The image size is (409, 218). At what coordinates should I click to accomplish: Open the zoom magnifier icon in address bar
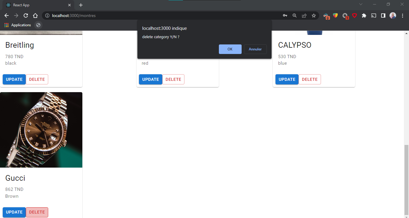coord(295,16)
